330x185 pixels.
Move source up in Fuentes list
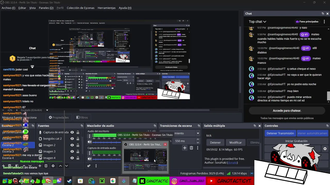60,166
